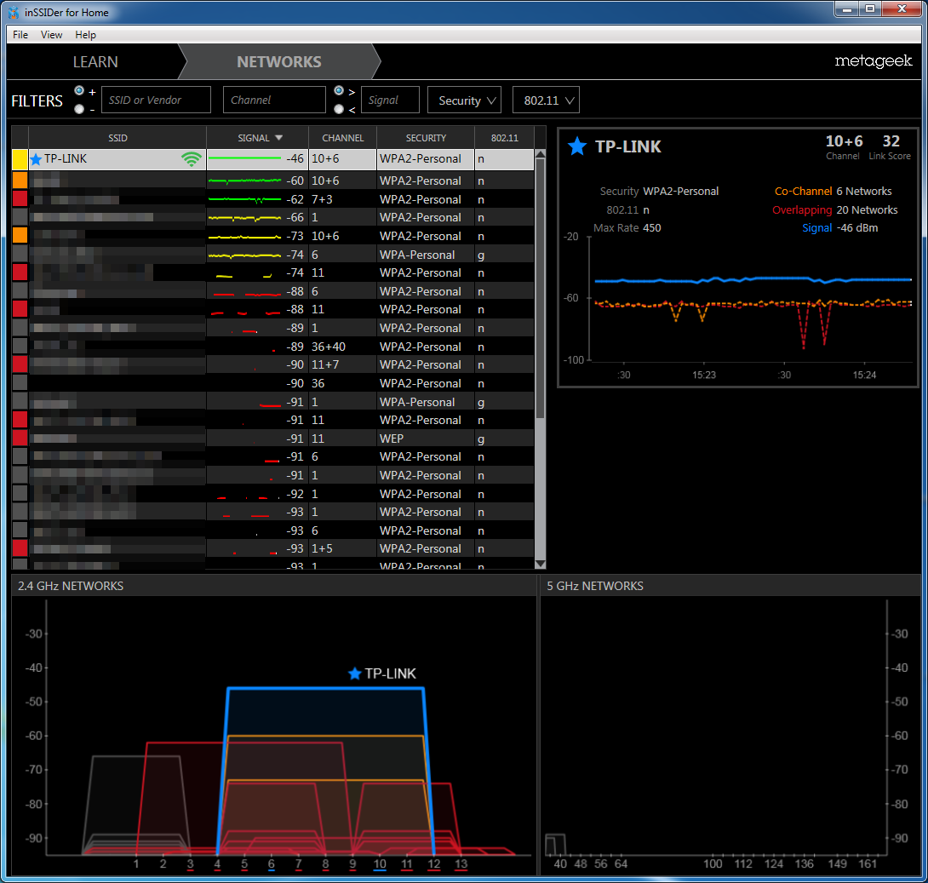
Task: Click the orange color square on the -73 row
Action: point(20,236)
